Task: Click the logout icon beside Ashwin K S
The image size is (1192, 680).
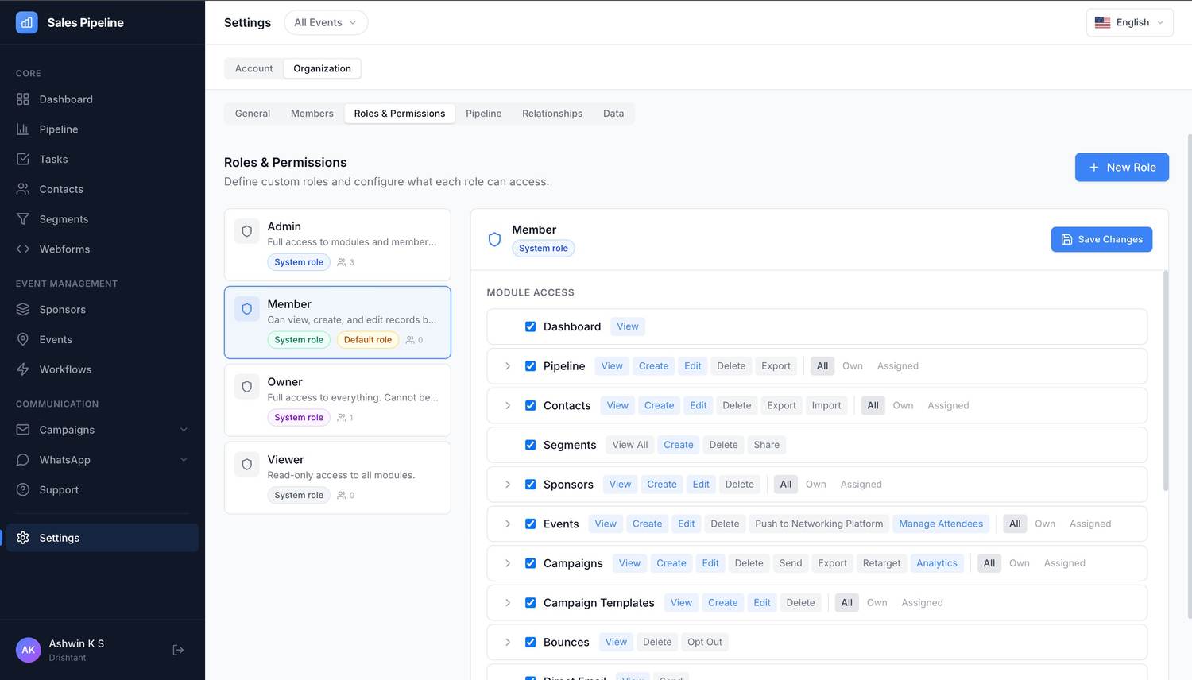Action: click(x=178, y=650)
